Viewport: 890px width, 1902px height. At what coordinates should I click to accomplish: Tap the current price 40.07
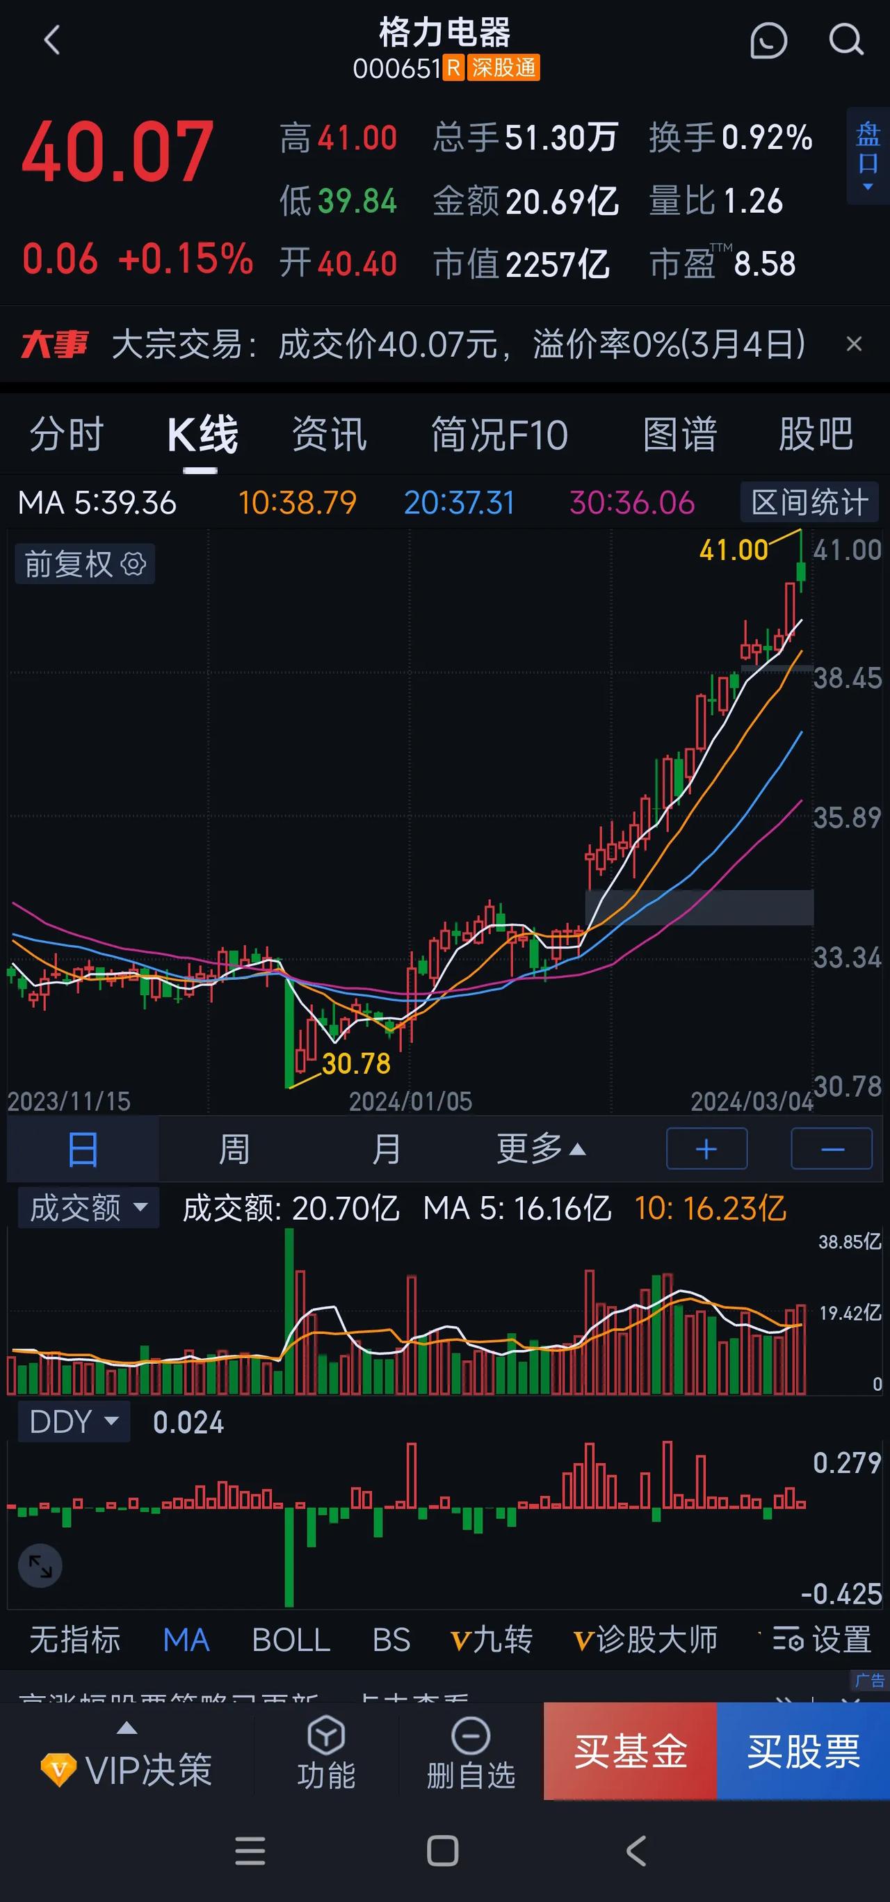pyautogui.click(x=118, y=152)
